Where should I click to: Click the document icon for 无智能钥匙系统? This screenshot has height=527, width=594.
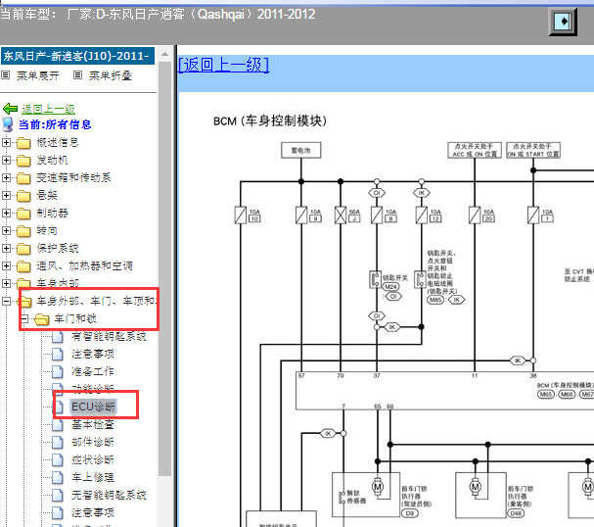click(x=58, y=495)
